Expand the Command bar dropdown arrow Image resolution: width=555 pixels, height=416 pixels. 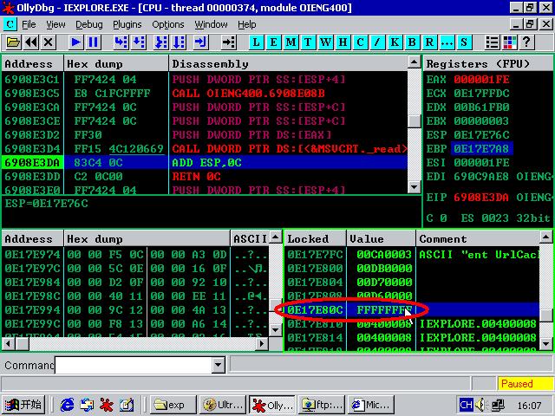(x=219, y=364)
